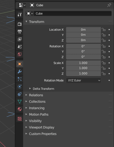The height and width of the screenshot is (147, 114).
Task: Open the View Layer properties tab
Action: pyautogui.click(x=20, y=39)
